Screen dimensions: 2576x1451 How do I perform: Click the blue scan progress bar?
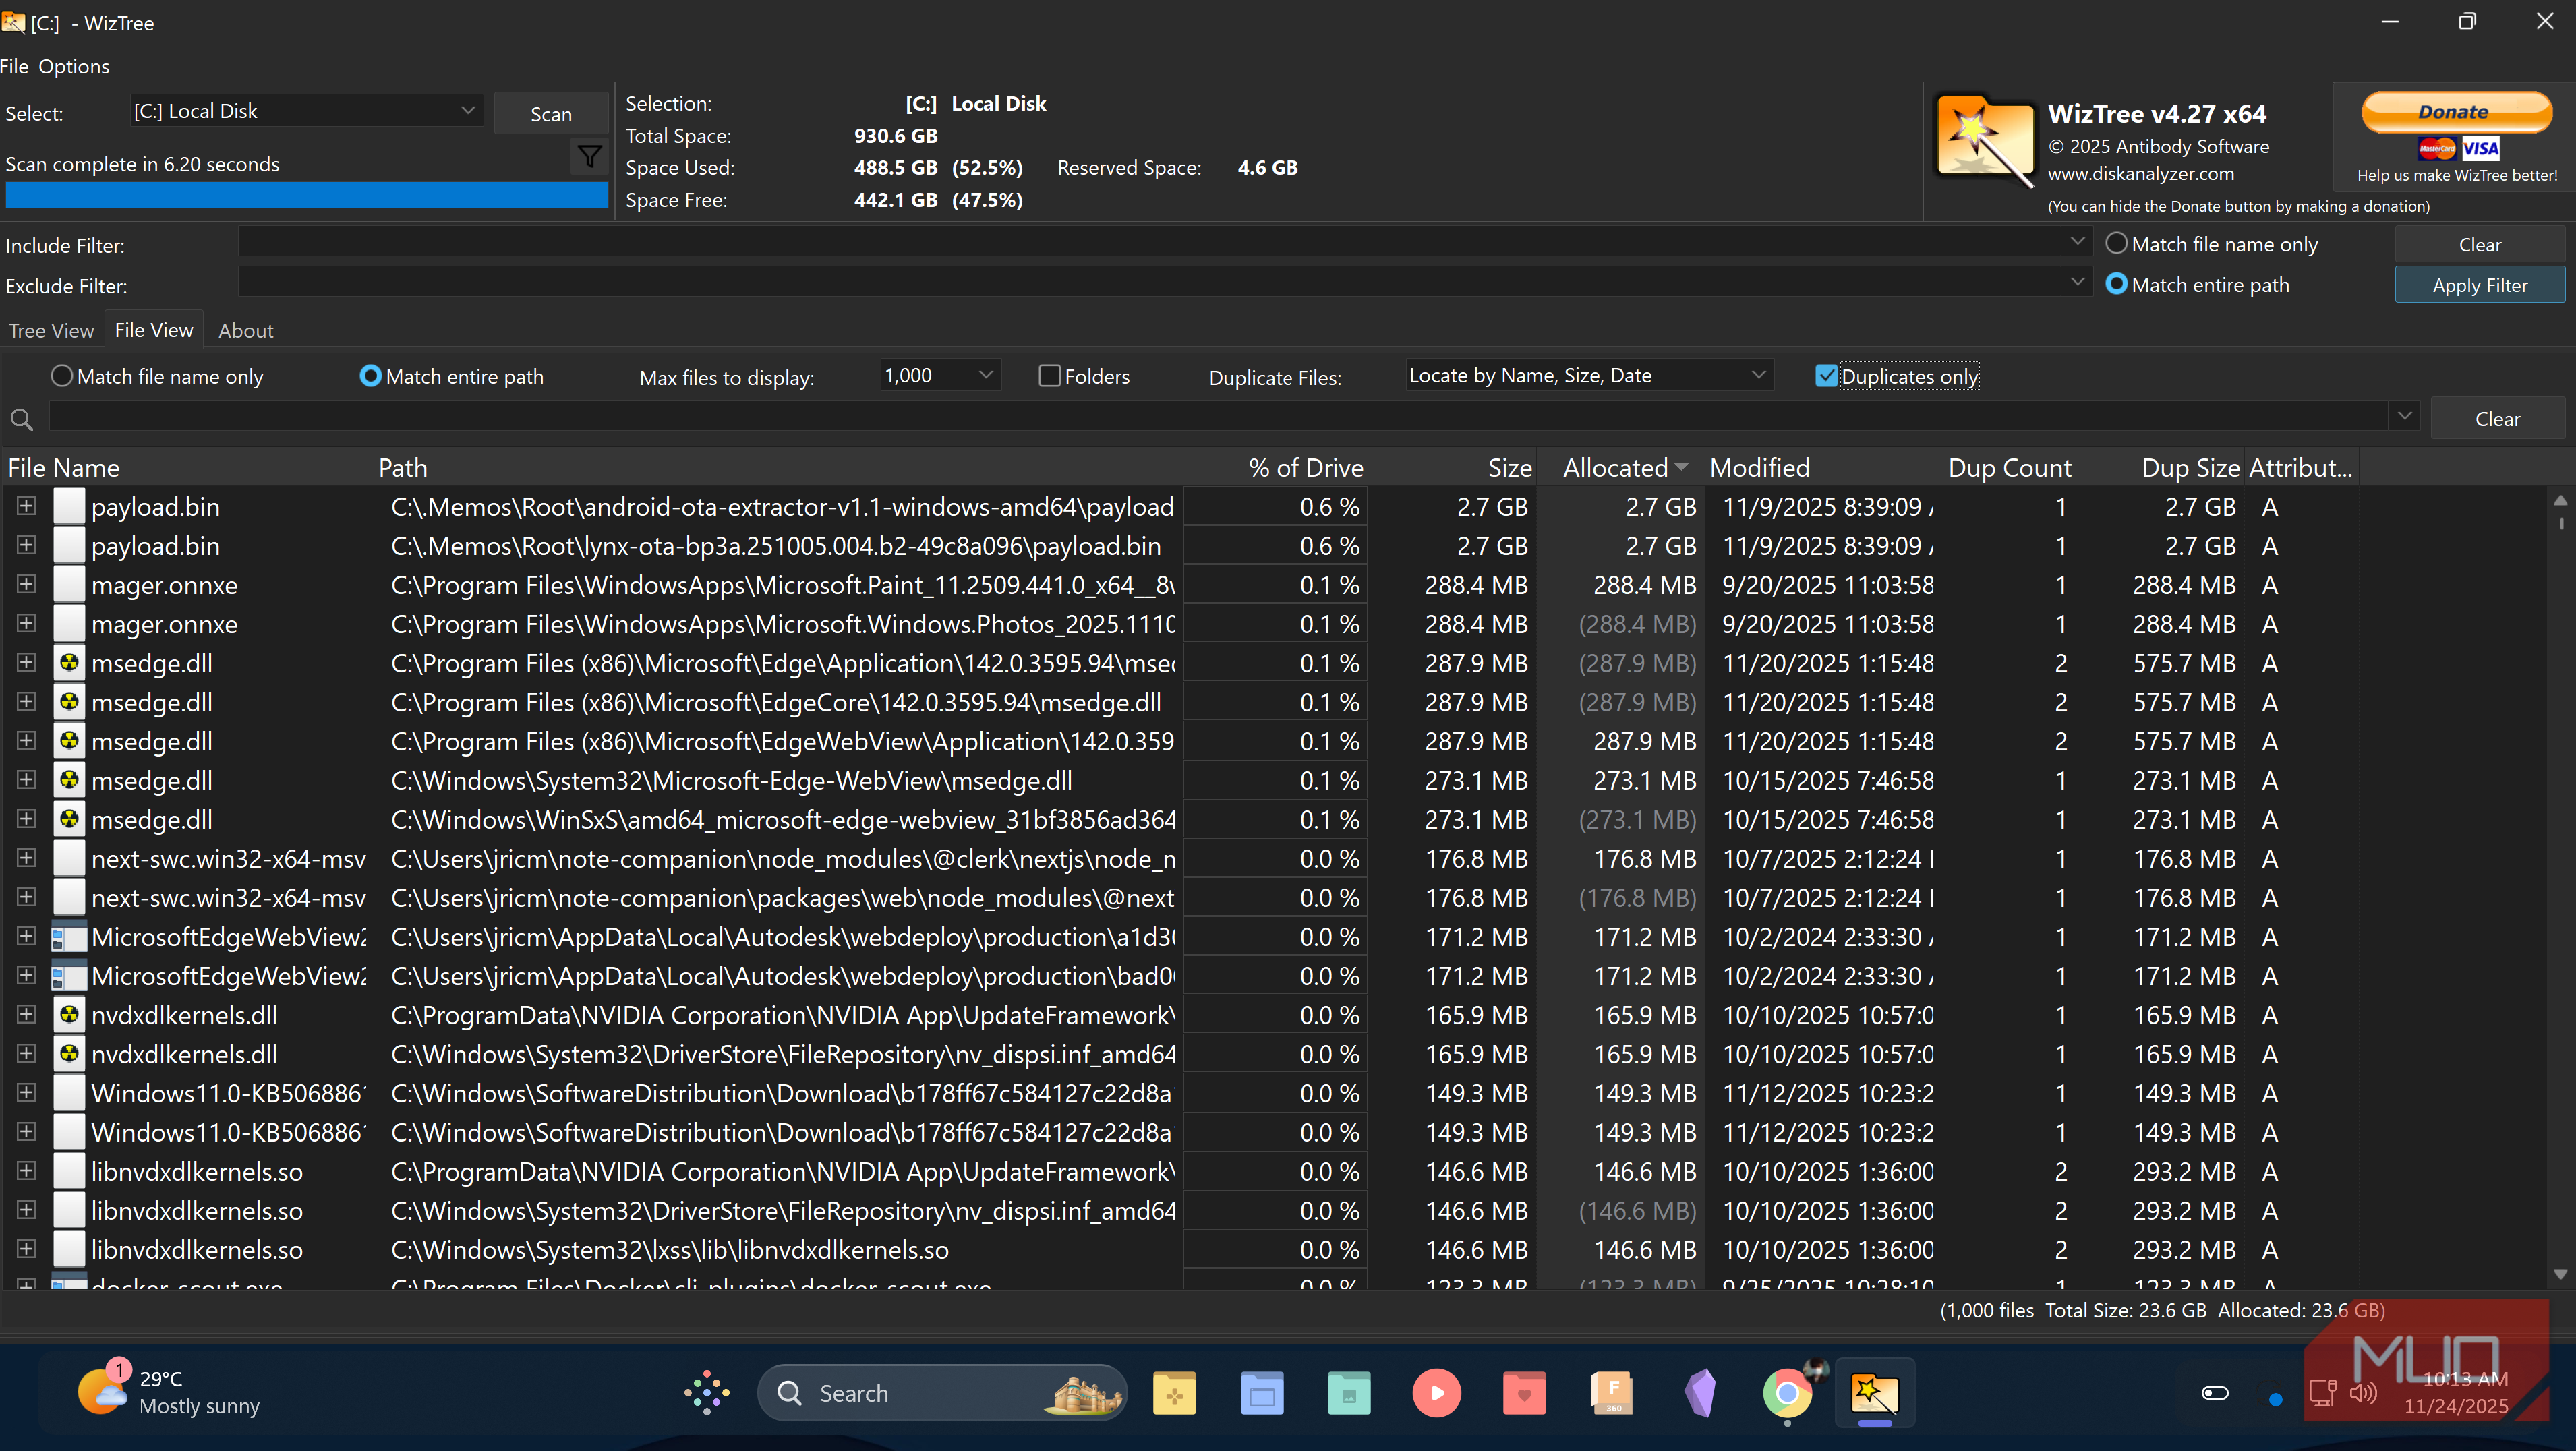306,194
